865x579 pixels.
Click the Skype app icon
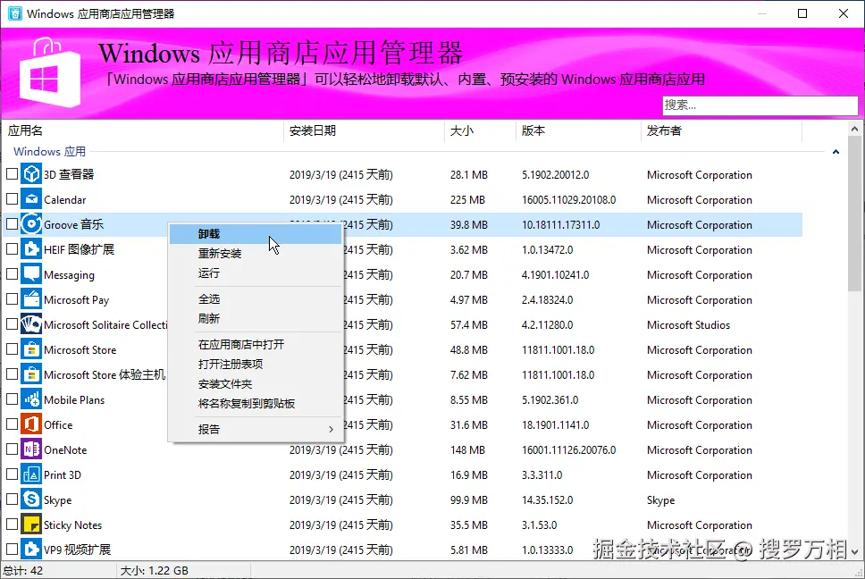[x=31, y=499]
